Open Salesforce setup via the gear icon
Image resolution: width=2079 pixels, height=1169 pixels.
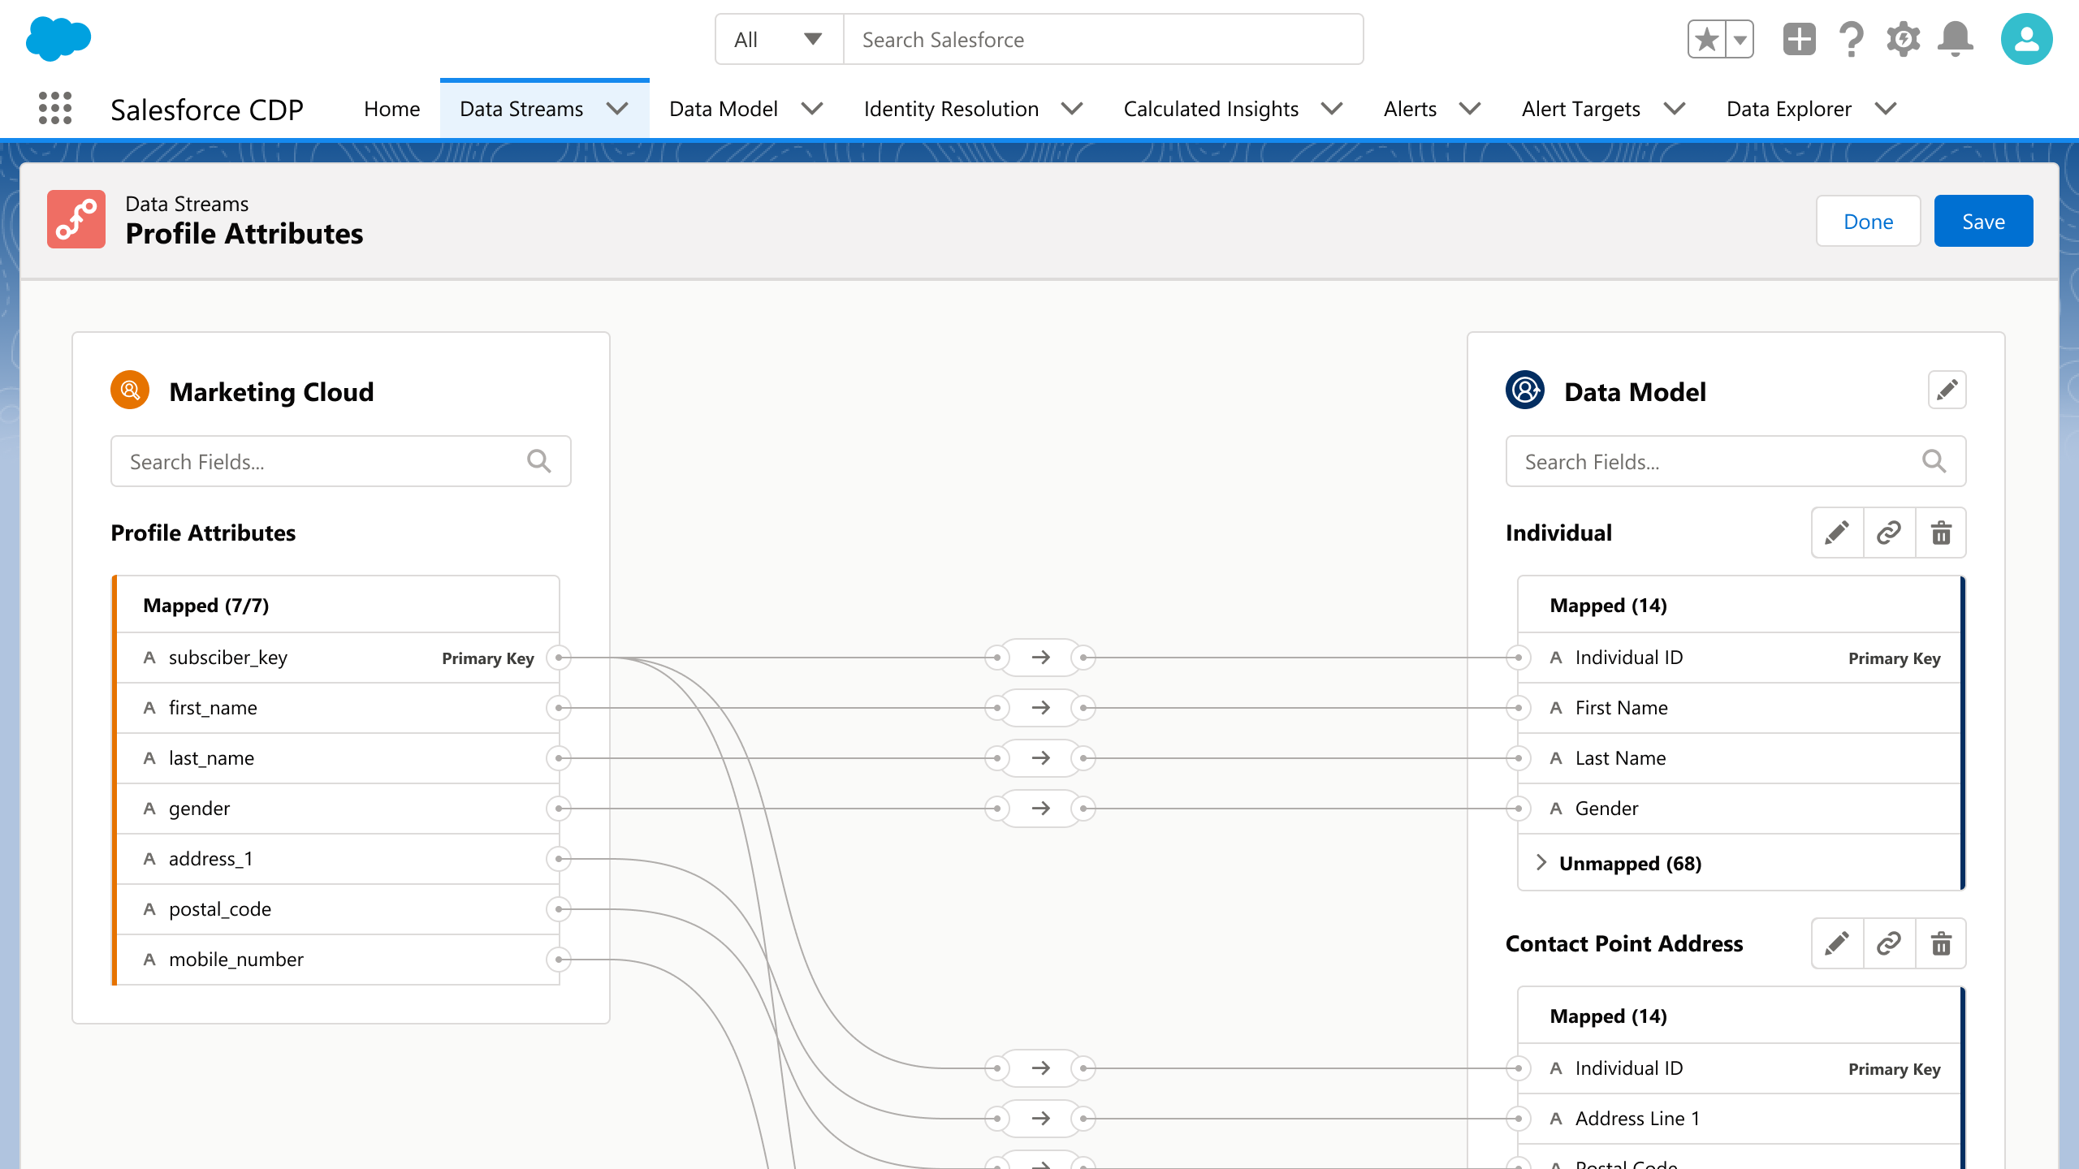pyautogui.click(x=1903, y=38)
